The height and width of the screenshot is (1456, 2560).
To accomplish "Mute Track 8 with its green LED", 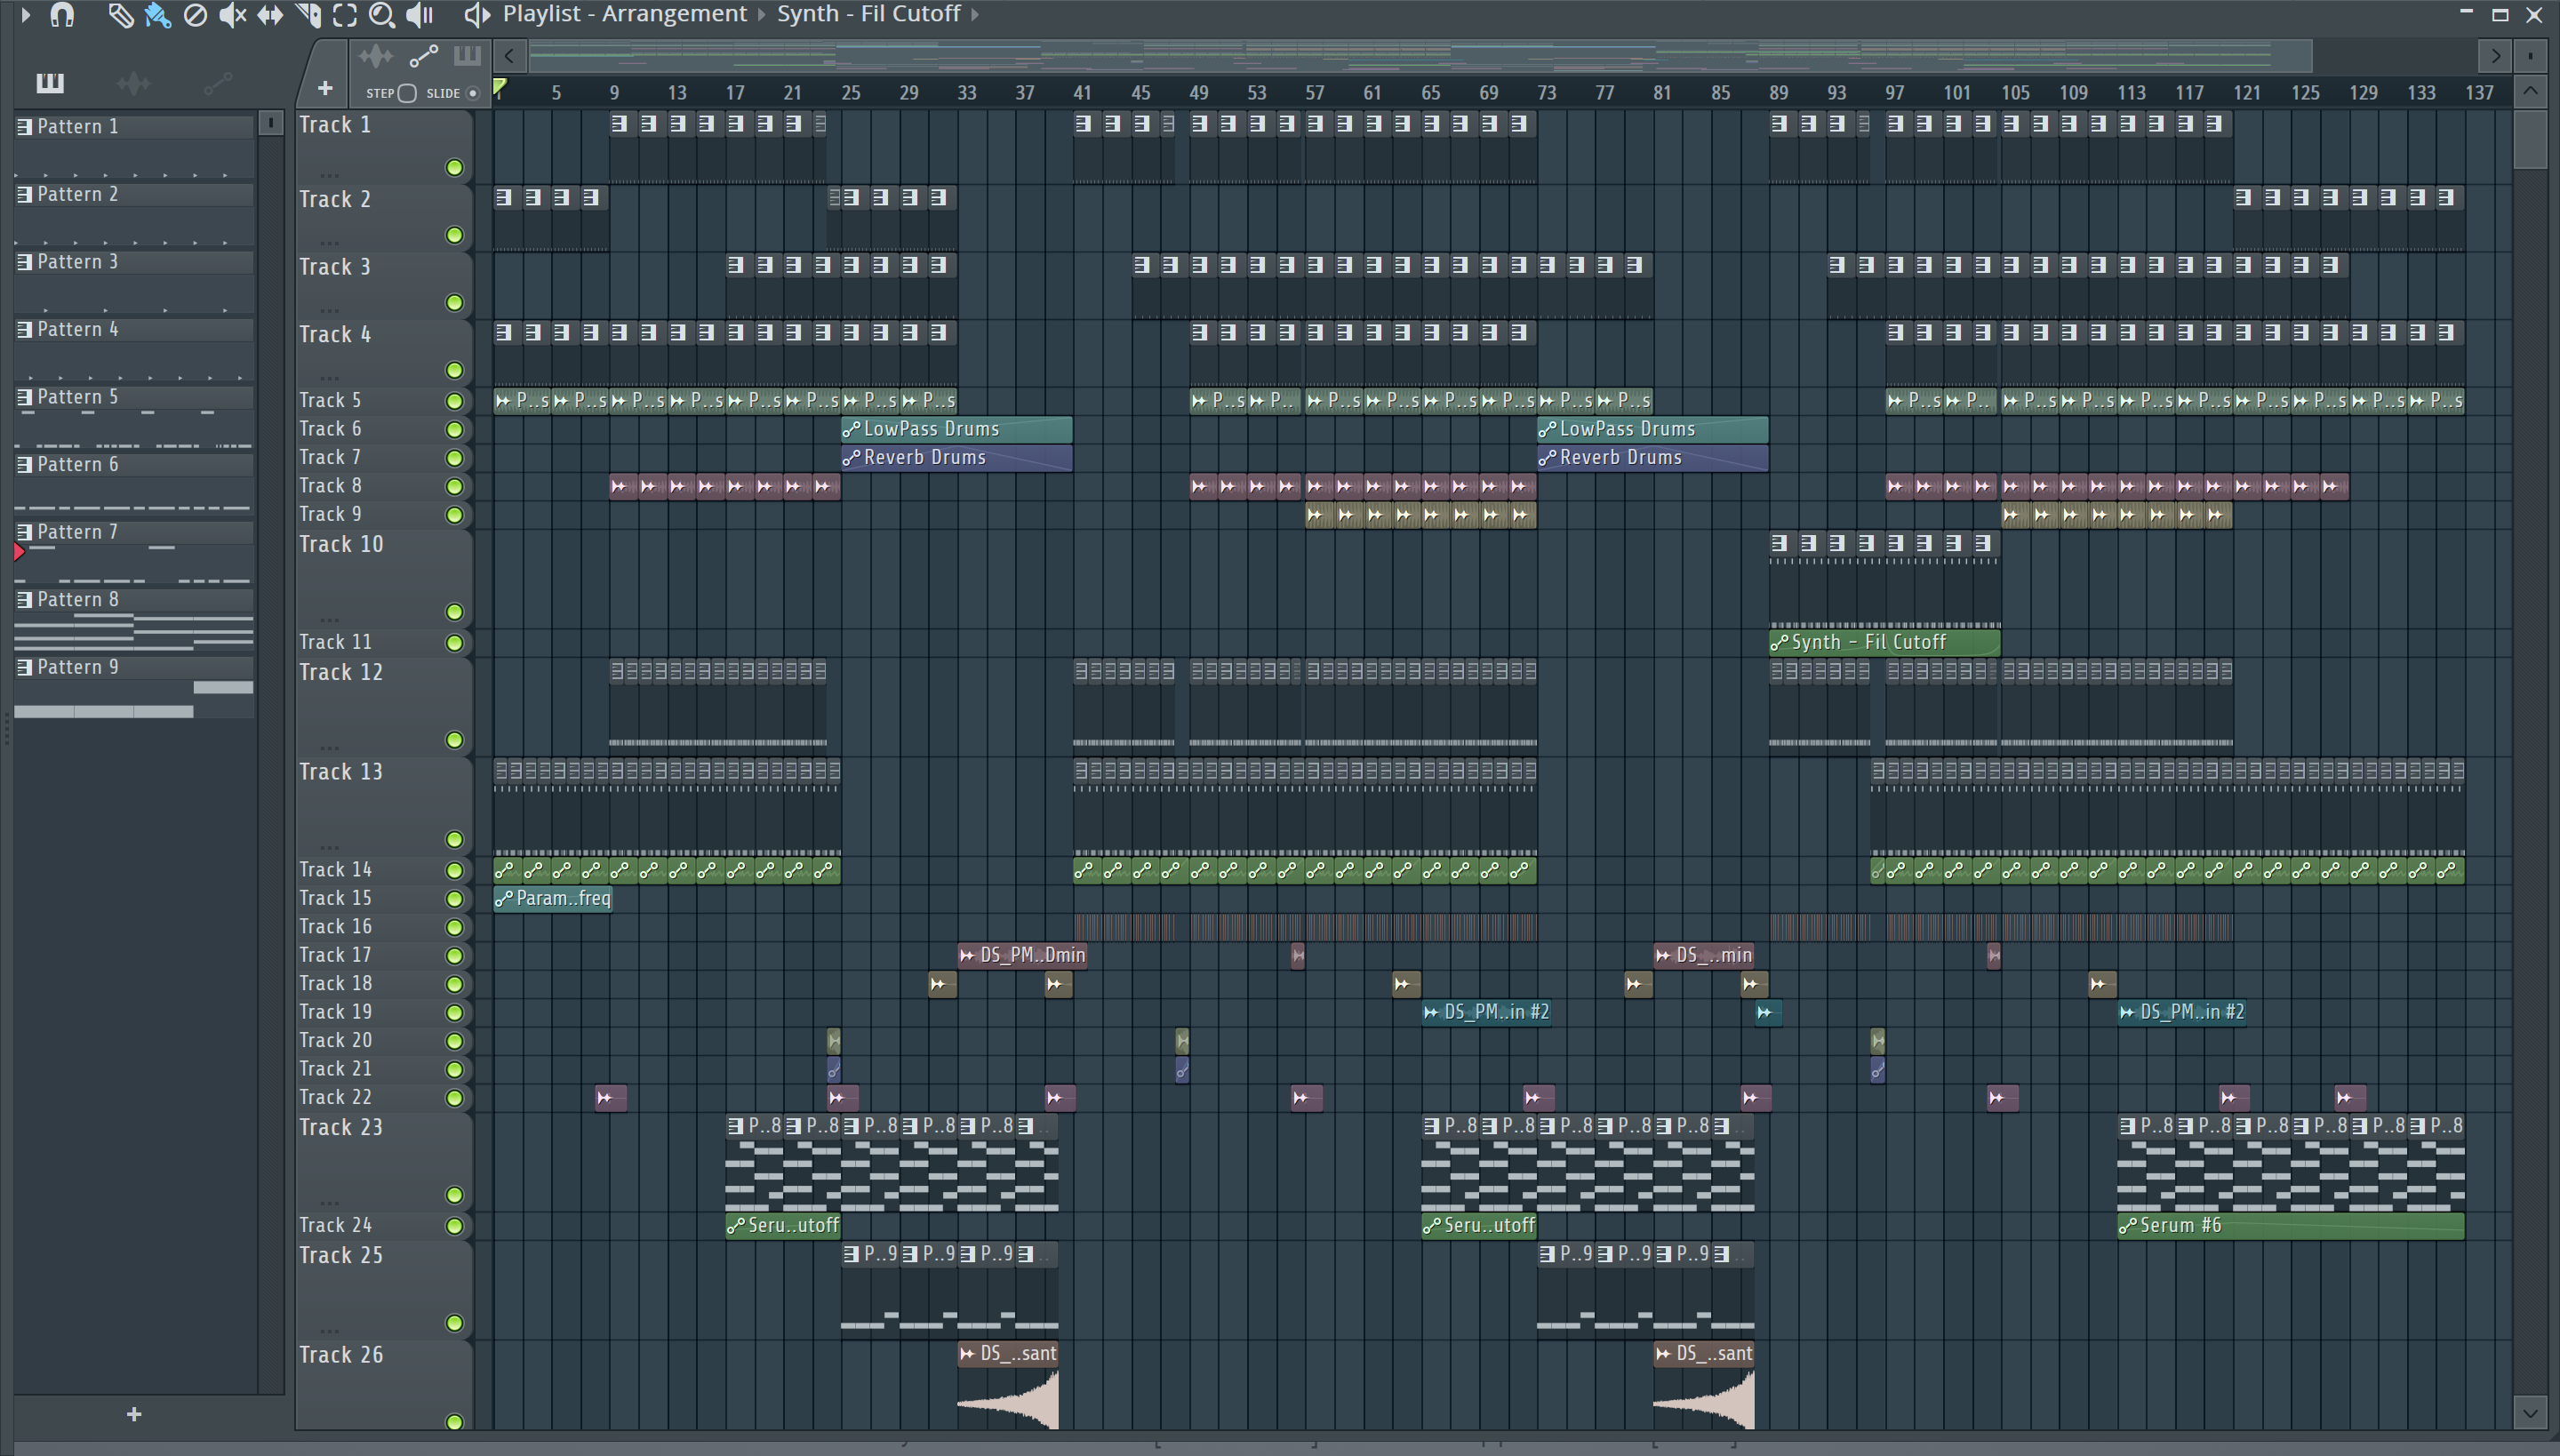I will 454,487.
